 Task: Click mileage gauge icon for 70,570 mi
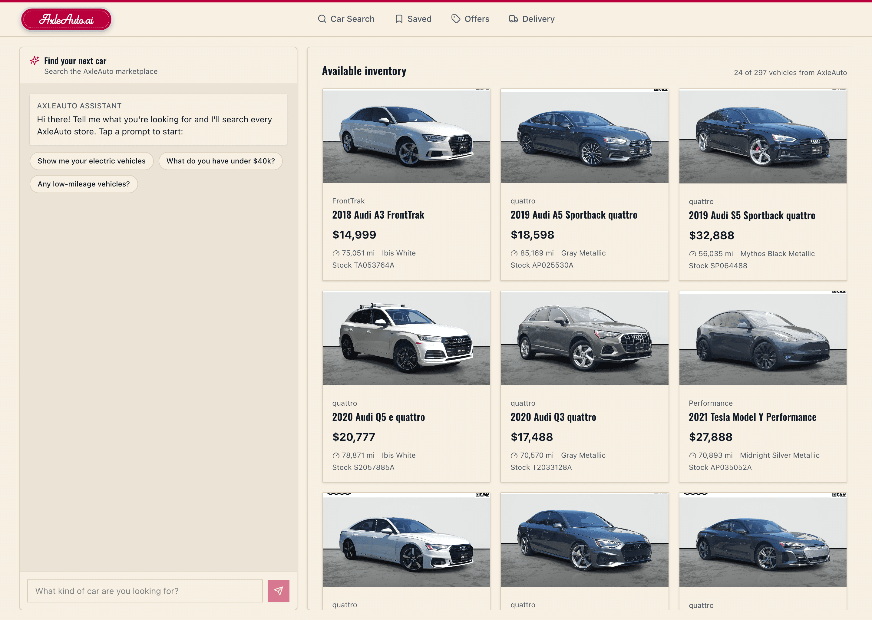point(514,455)
